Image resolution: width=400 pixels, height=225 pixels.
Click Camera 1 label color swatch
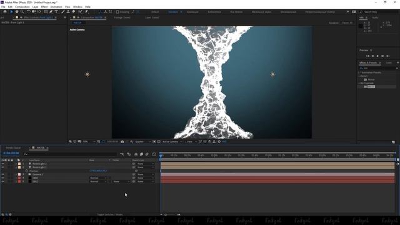[x=19, y=174]
